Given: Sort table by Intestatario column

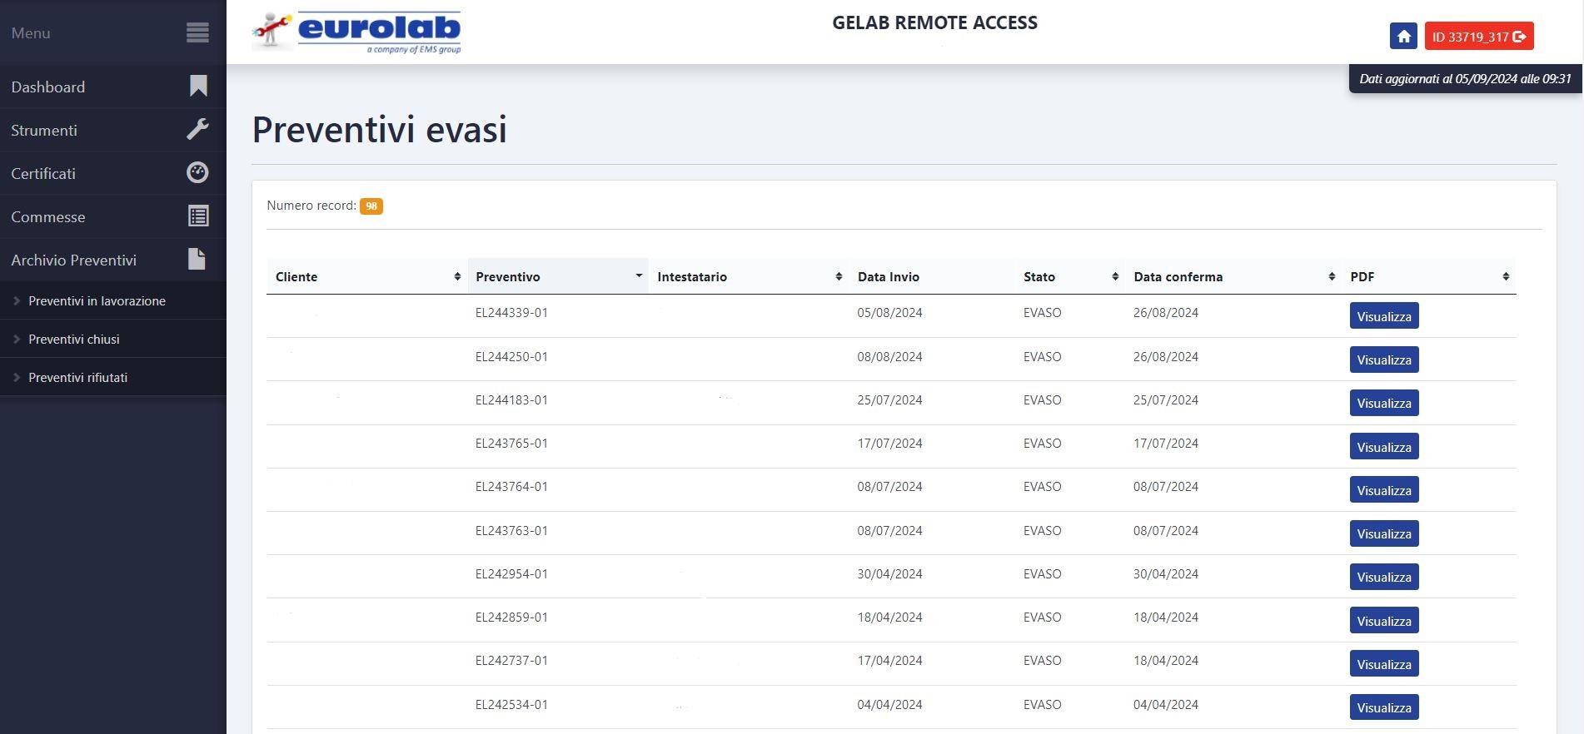Looking at the screenshot, I should [749, 276].
